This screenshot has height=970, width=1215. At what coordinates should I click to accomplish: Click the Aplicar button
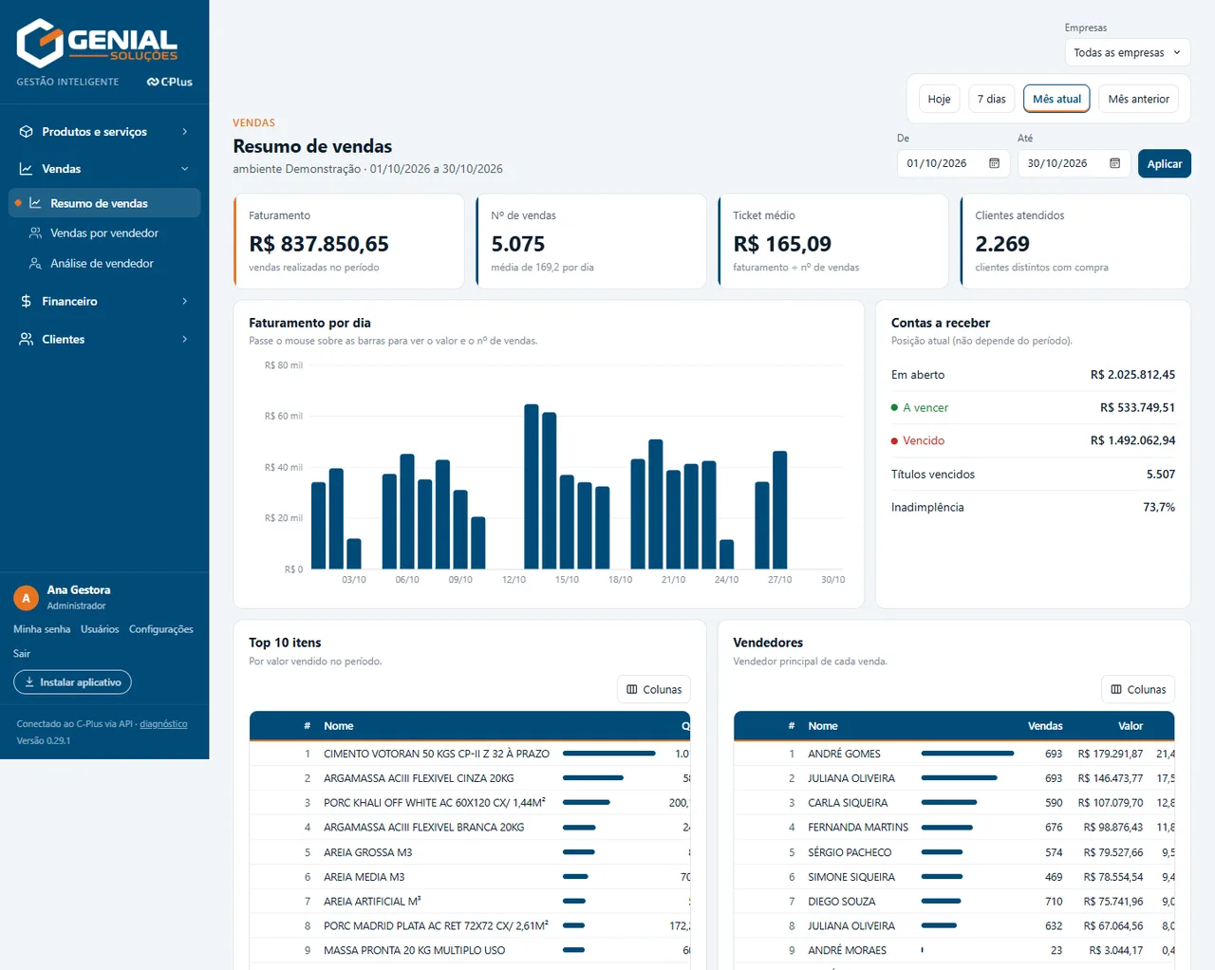[x=1164, y=163]
